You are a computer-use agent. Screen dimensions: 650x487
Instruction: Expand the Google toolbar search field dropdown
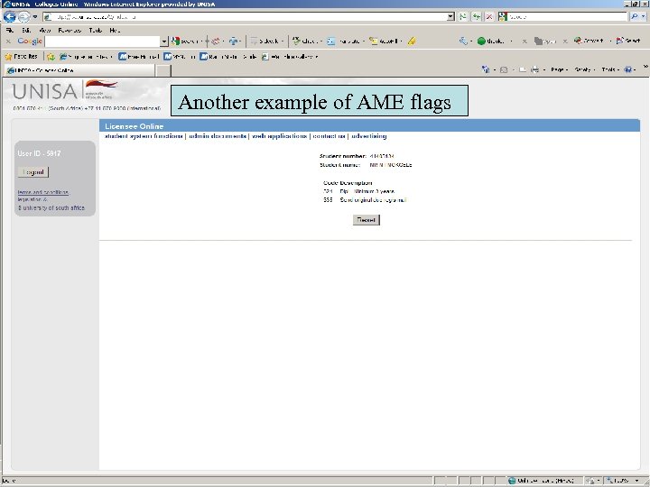(x=164, y=41)
